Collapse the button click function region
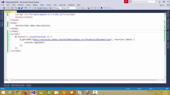The image size is (170, 95). tap(9, 37)
